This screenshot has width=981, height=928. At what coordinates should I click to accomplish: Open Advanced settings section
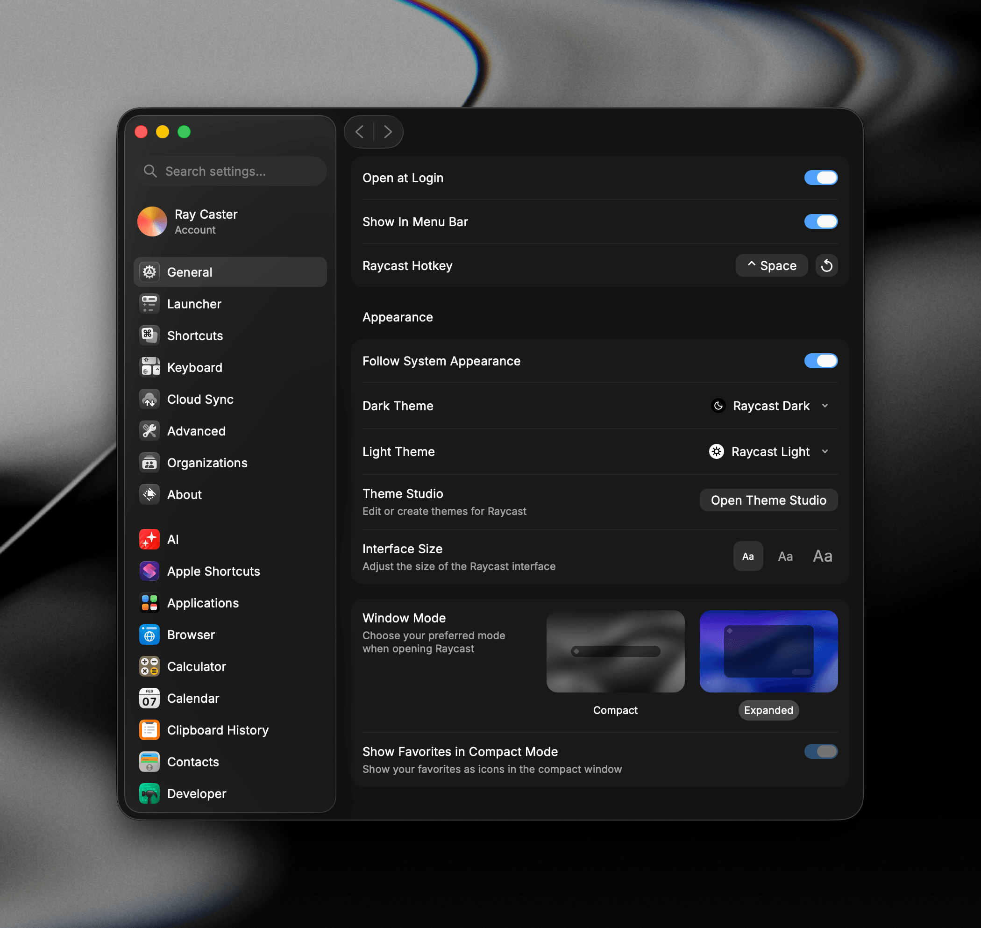coord(230,431)
